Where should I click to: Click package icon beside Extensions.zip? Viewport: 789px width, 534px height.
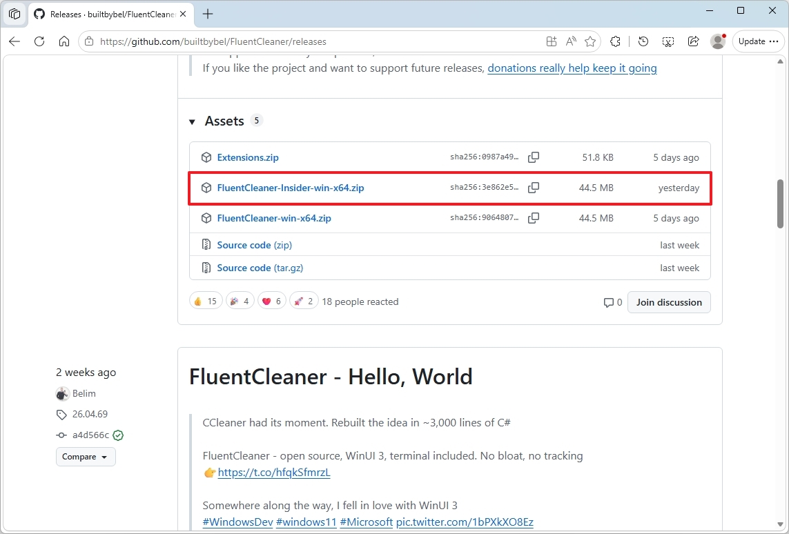[x=206, y=157]
